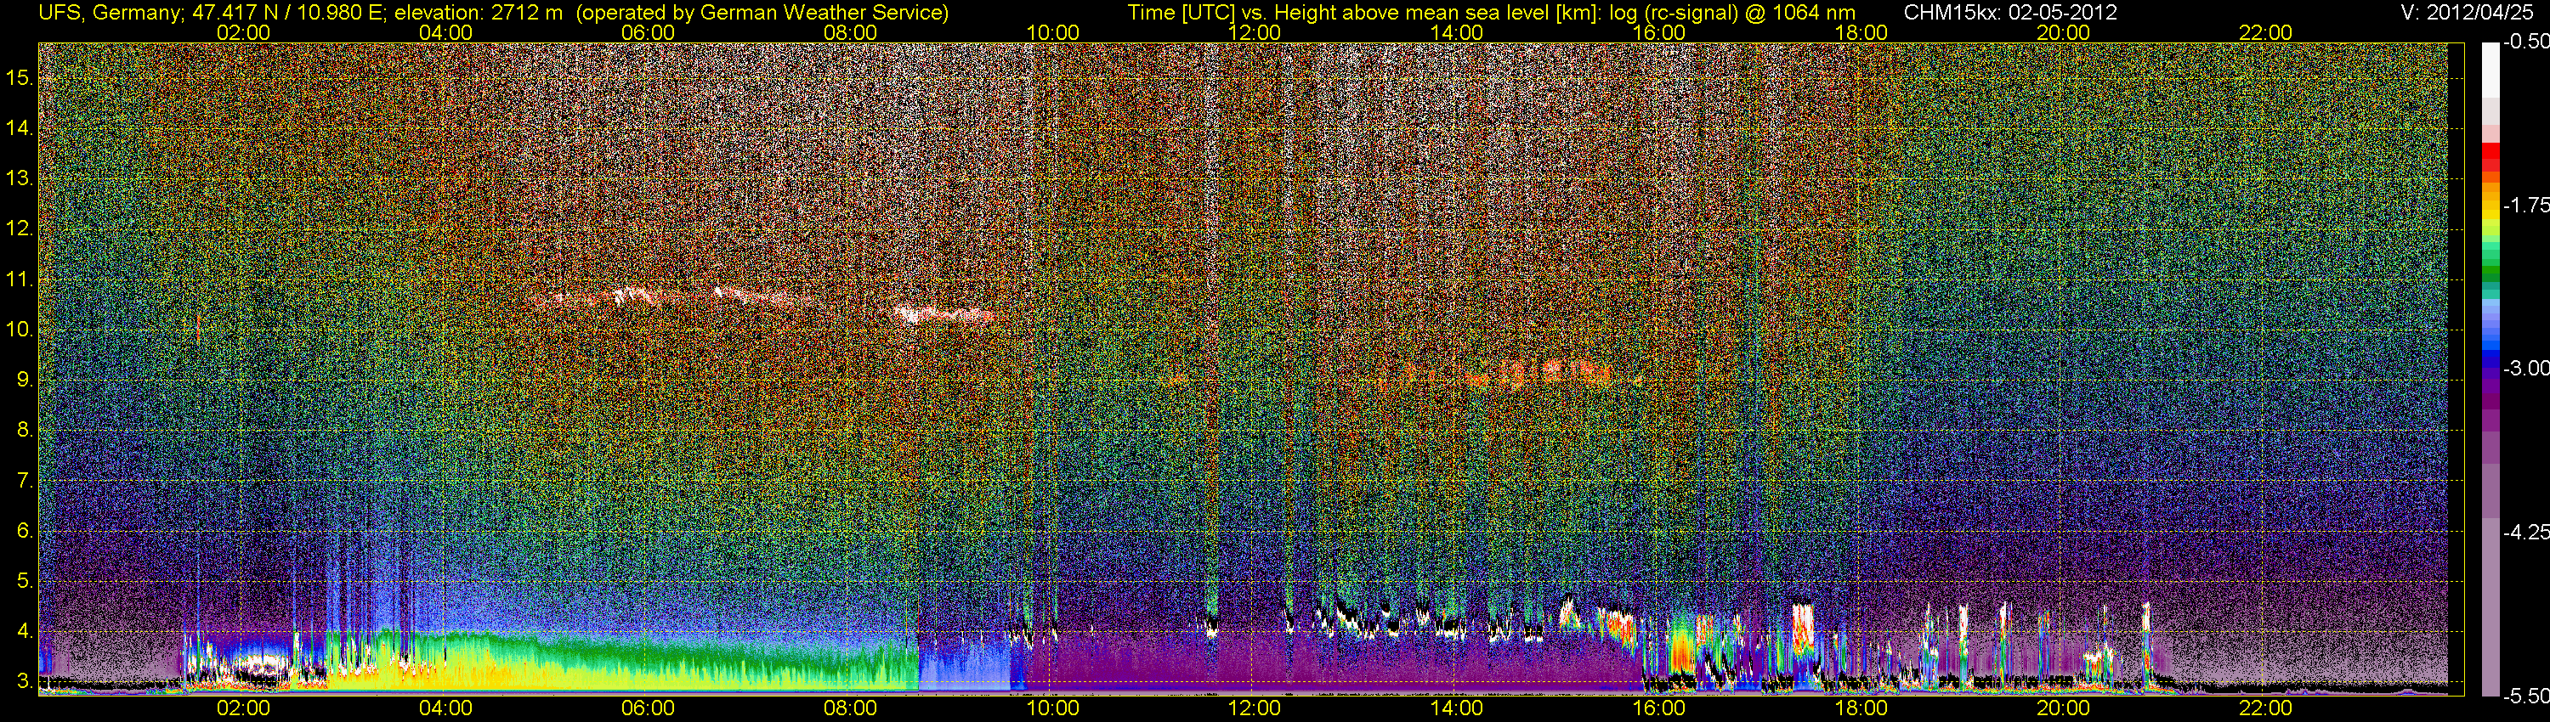Image resolution: width=2550 pixels, height=722 pixels.
Task: Click the 22:00 label on top time axis
Action: tap(2266, 32)
